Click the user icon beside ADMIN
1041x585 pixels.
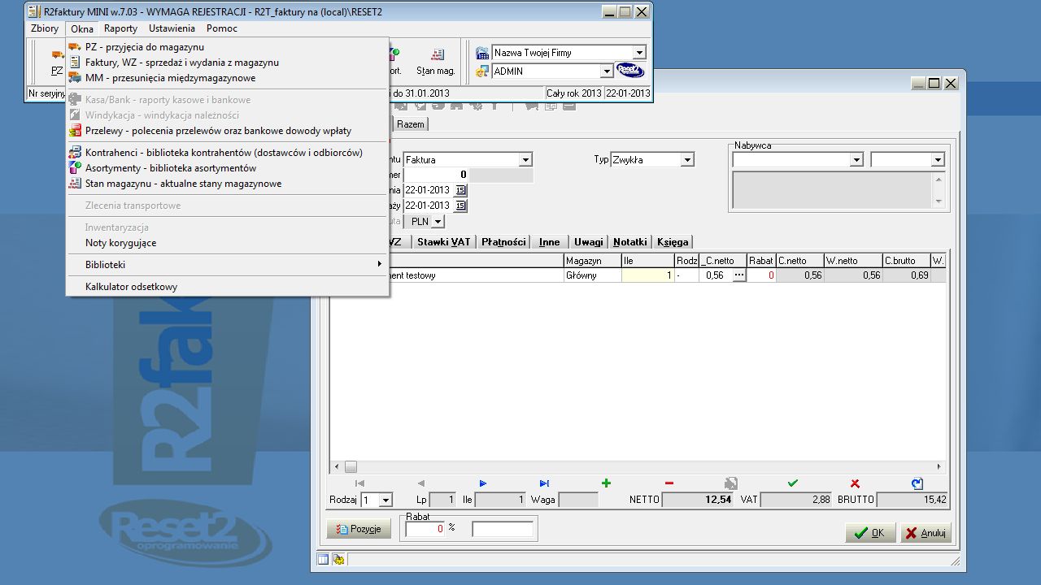[482, 71]
